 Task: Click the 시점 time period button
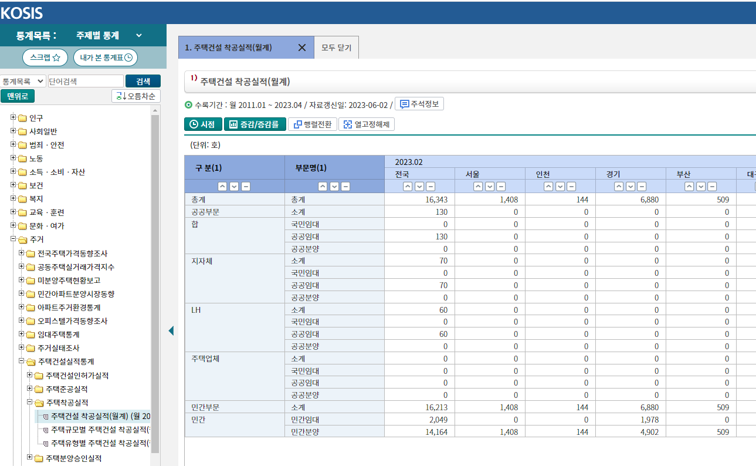[203, 124]
